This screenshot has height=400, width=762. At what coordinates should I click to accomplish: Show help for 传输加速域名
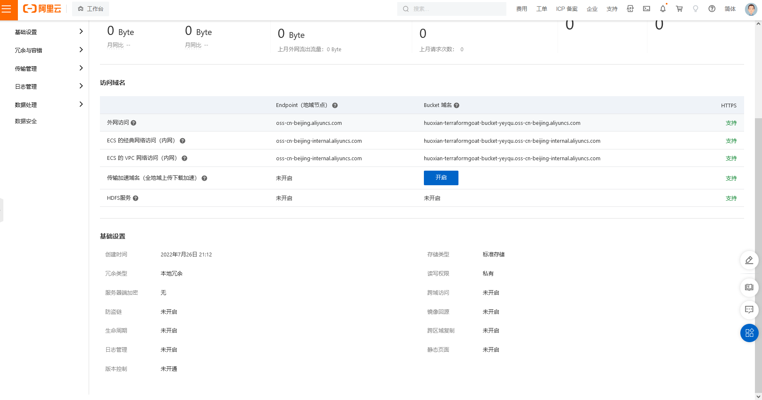204,178
